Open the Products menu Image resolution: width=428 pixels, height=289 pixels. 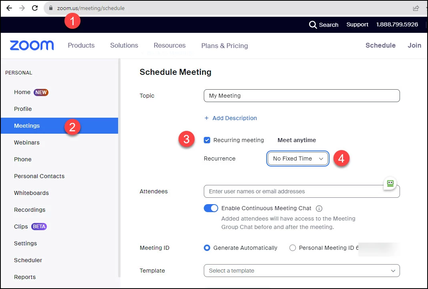pos(81,45)
